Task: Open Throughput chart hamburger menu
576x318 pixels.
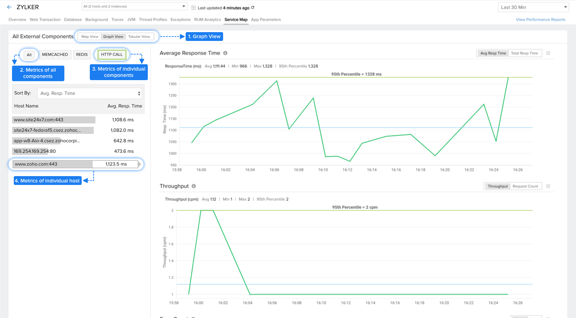Action: pos(548,186)
